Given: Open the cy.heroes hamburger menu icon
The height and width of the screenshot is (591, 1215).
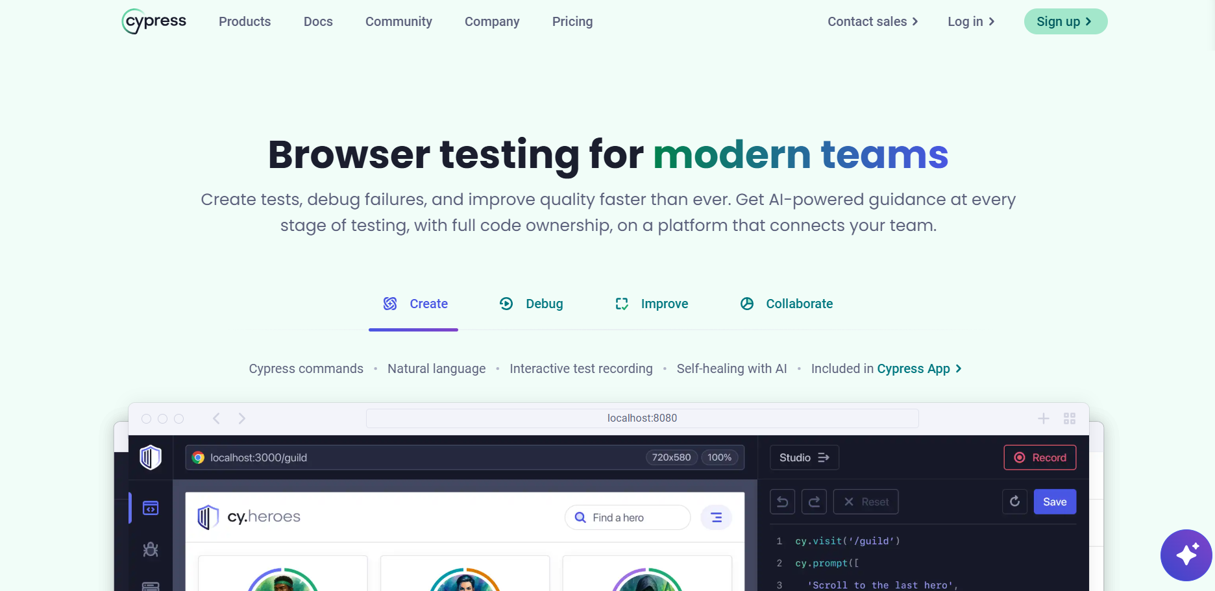Looking at the screenshot, I should tap(716, 518).
